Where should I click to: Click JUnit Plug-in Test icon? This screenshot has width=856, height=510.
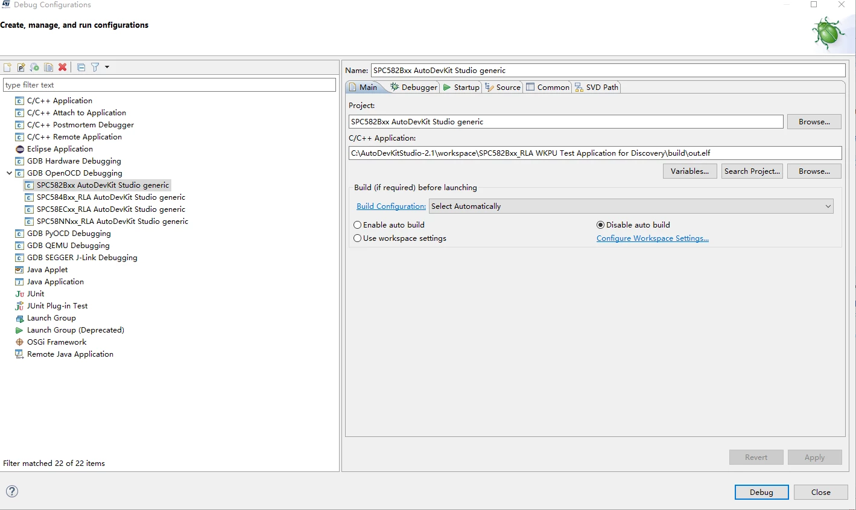pos(19,306)
